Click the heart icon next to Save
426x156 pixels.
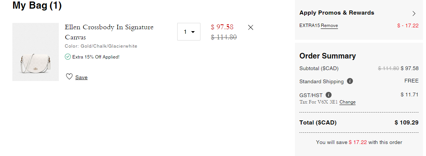pyautogui.click(x=69, y=76)
